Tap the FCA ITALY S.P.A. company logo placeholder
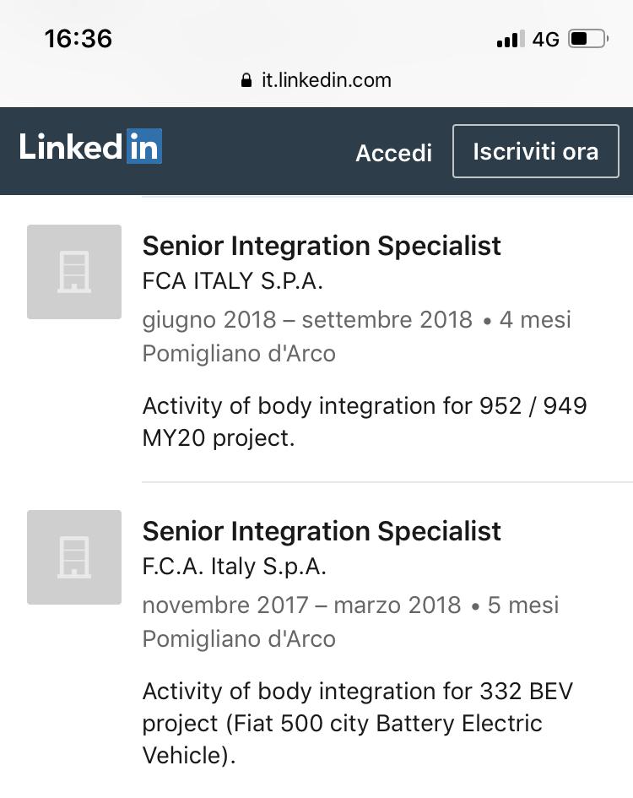The image size is (633, 798). (74, 272)
